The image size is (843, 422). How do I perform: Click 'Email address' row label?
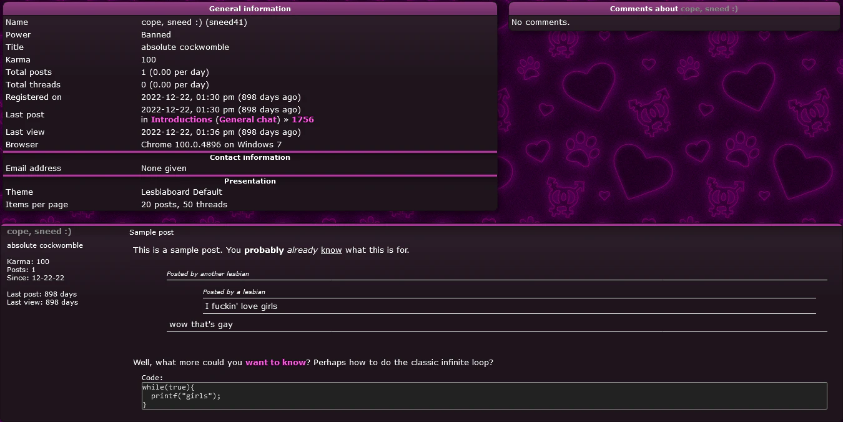(x=33, y=169)
